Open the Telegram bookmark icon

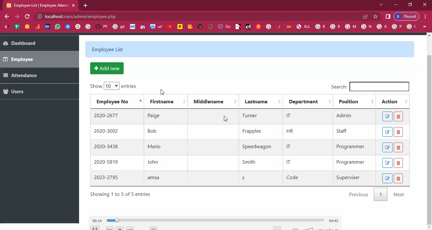click(x=68, y=27)
